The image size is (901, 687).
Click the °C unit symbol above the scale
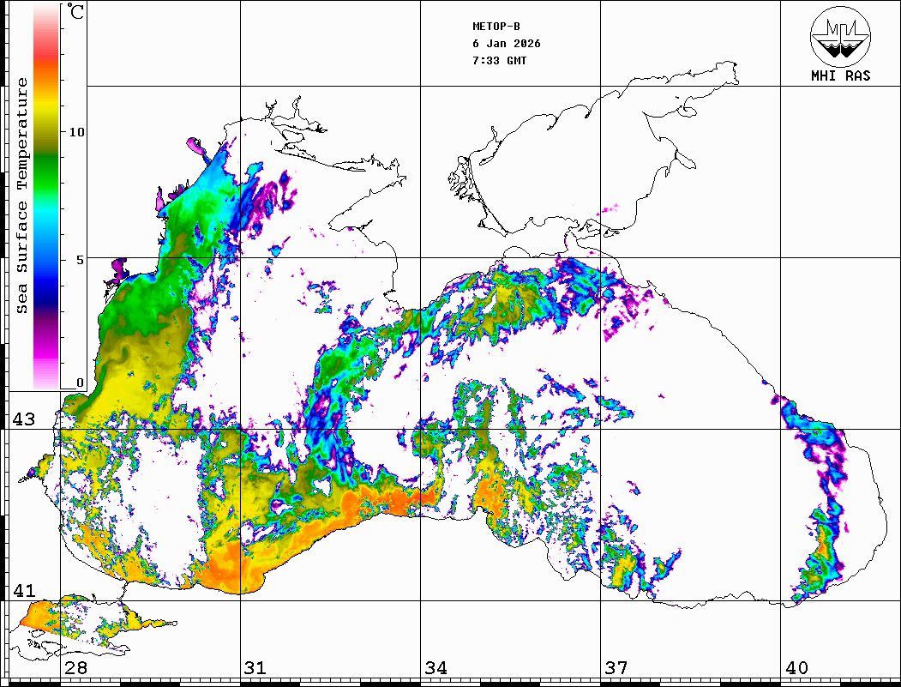click(76, 14)
